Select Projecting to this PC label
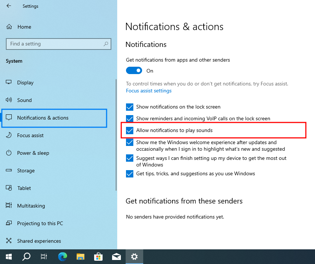Screen dimensions: 315x264 point(40,223)
